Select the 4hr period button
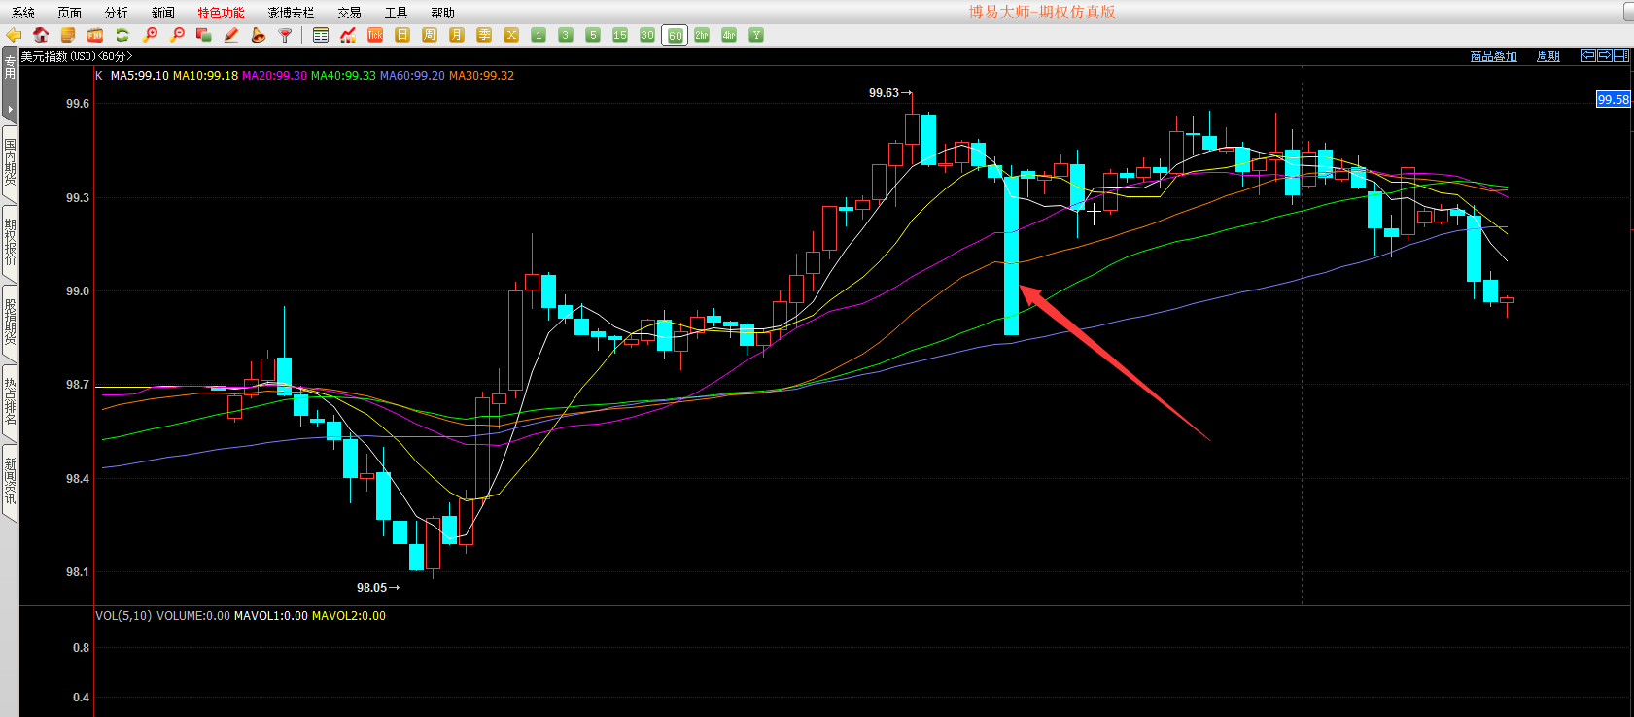This screenshot has height=717, width=1634. 729,35
